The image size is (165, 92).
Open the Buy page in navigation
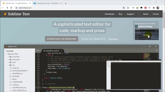click(x=120, y=14)
